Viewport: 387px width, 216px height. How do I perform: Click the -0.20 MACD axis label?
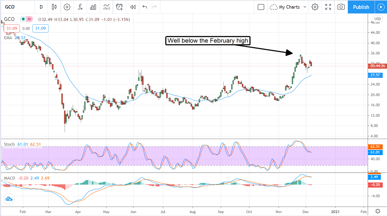click(375, 184)
